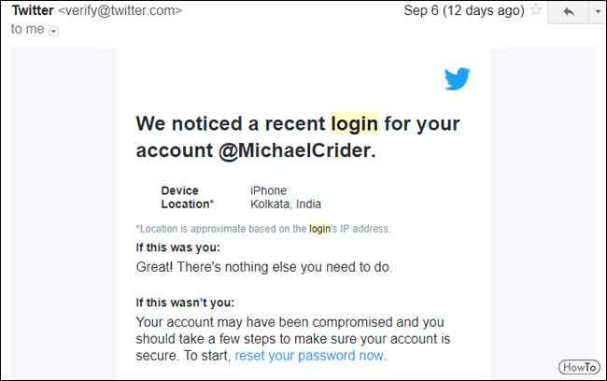Click the 'Sep 6 (12 days ago)' date
This screenshot has height=381, width=607.
pos(464,10)
